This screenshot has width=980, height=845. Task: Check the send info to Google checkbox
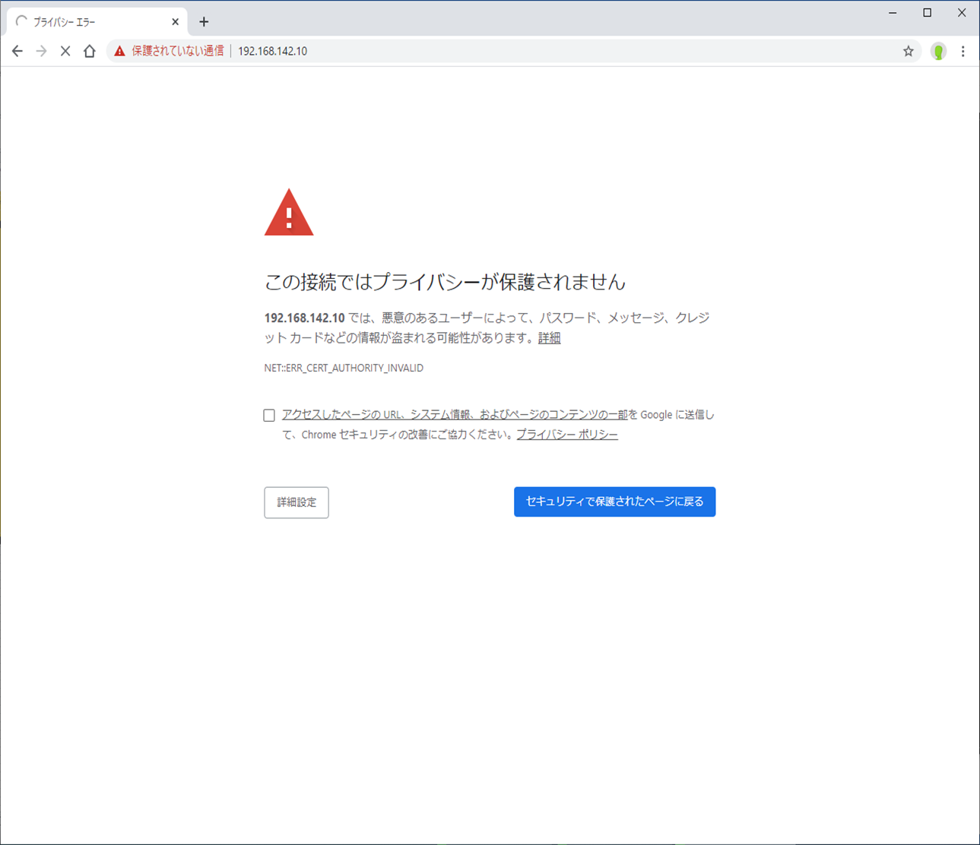pyautogui.click(x=269, y=415)
